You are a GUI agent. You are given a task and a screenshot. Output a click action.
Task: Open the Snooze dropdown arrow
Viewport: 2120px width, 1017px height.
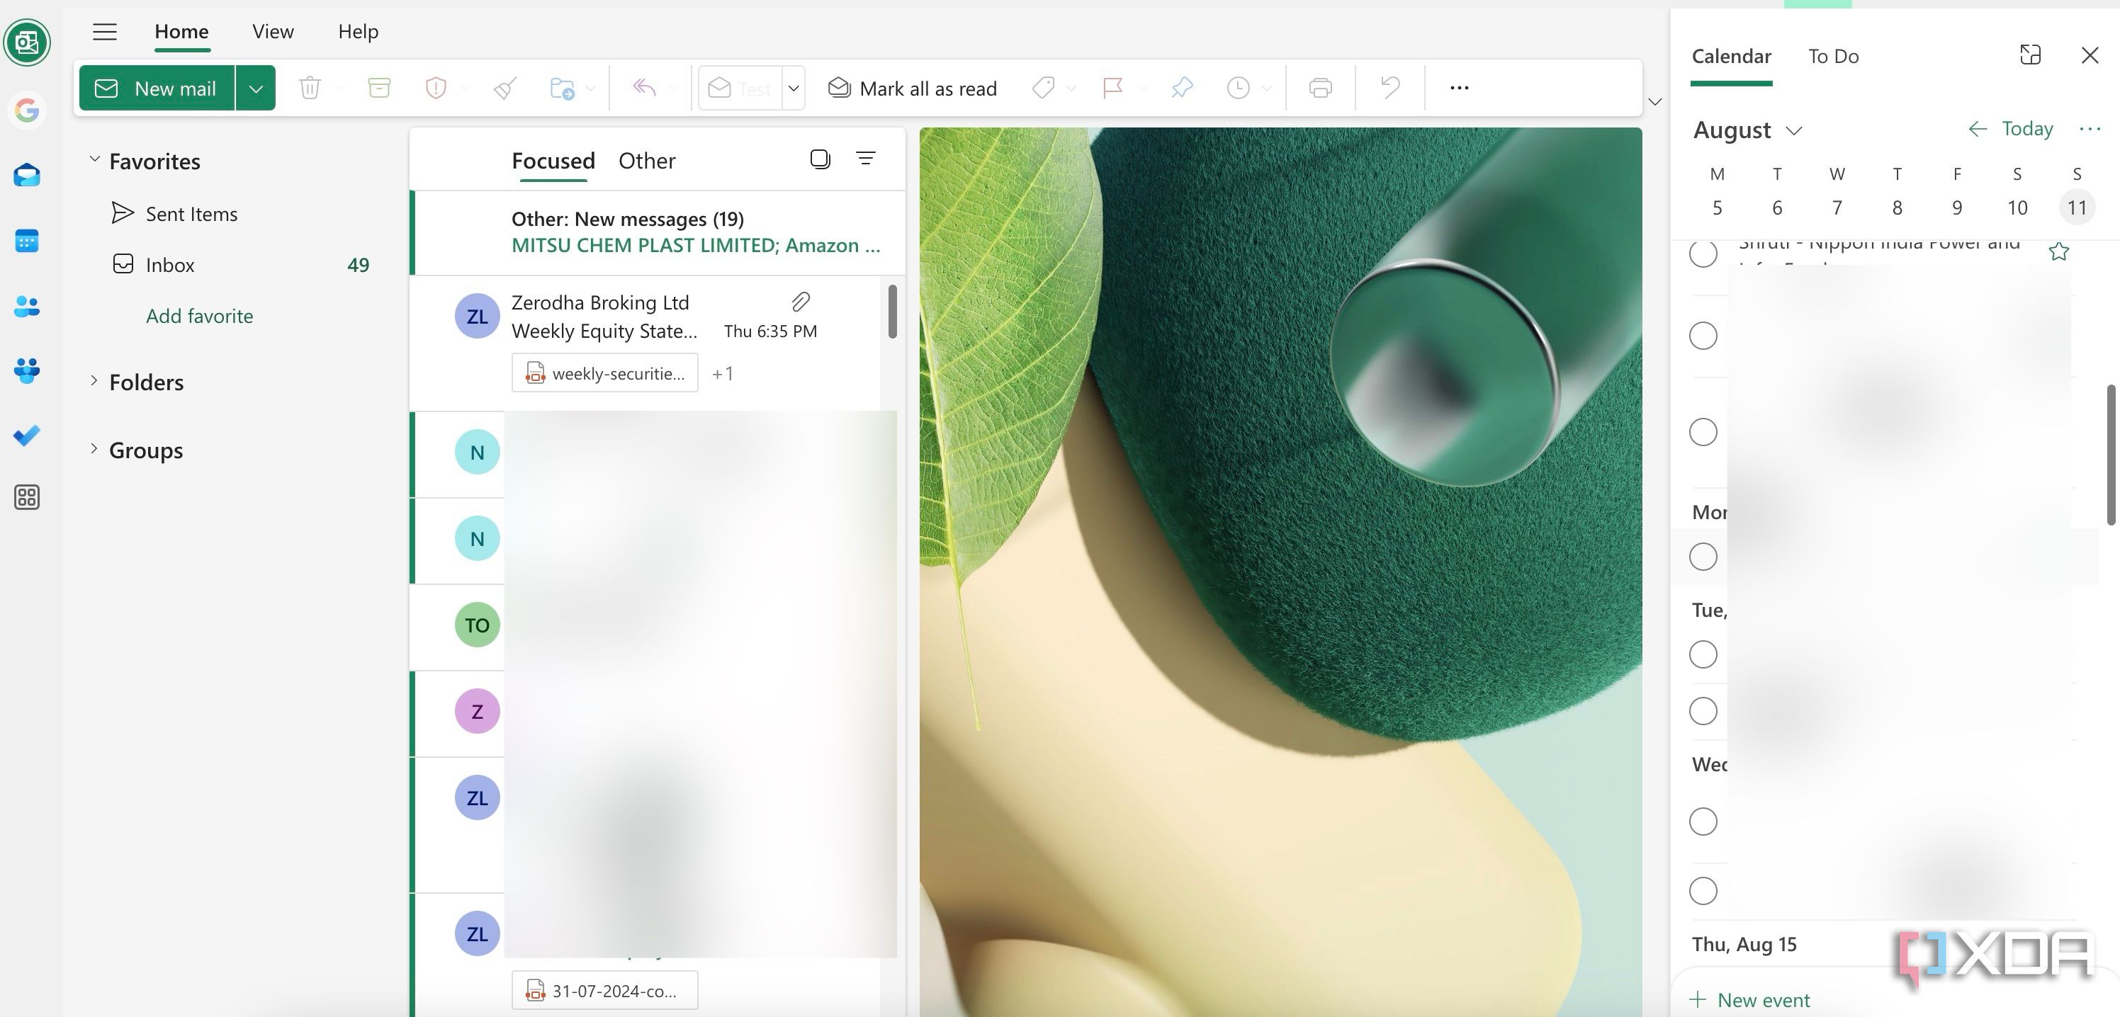(1267, 88)
